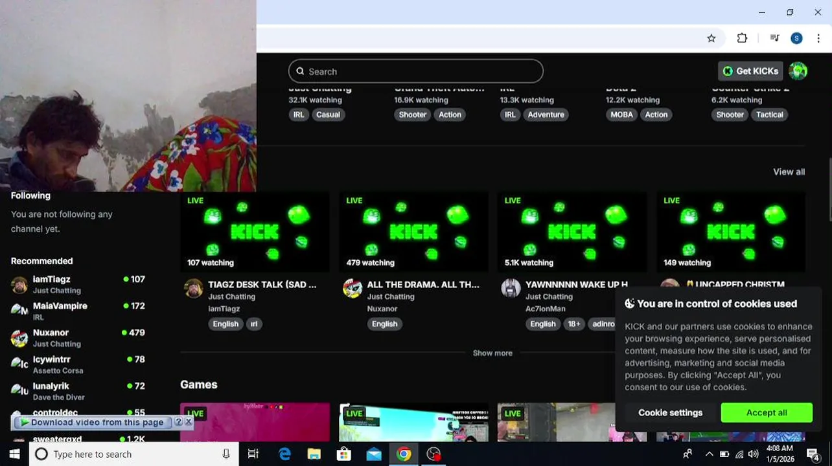The width and height of the screenshot is (832, 466).
Task: Select English tag under Nuxanor stream
Action: (x=384, y=324)
